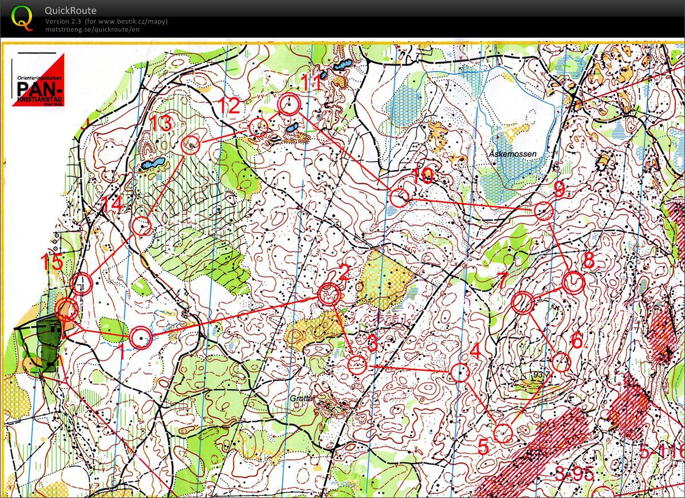Click the "Åskemossen" marsh label
The height and width of the screenshot is (498, 685).
pyautogui.click(x=513, y=154)
